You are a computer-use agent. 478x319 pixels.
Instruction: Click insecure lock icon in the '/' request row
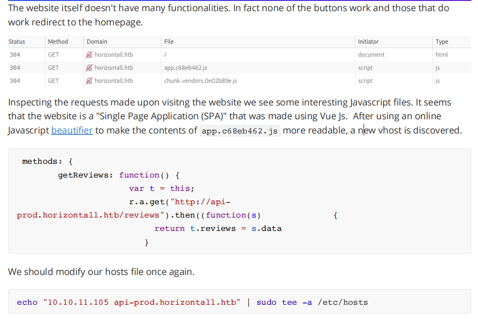89,55
